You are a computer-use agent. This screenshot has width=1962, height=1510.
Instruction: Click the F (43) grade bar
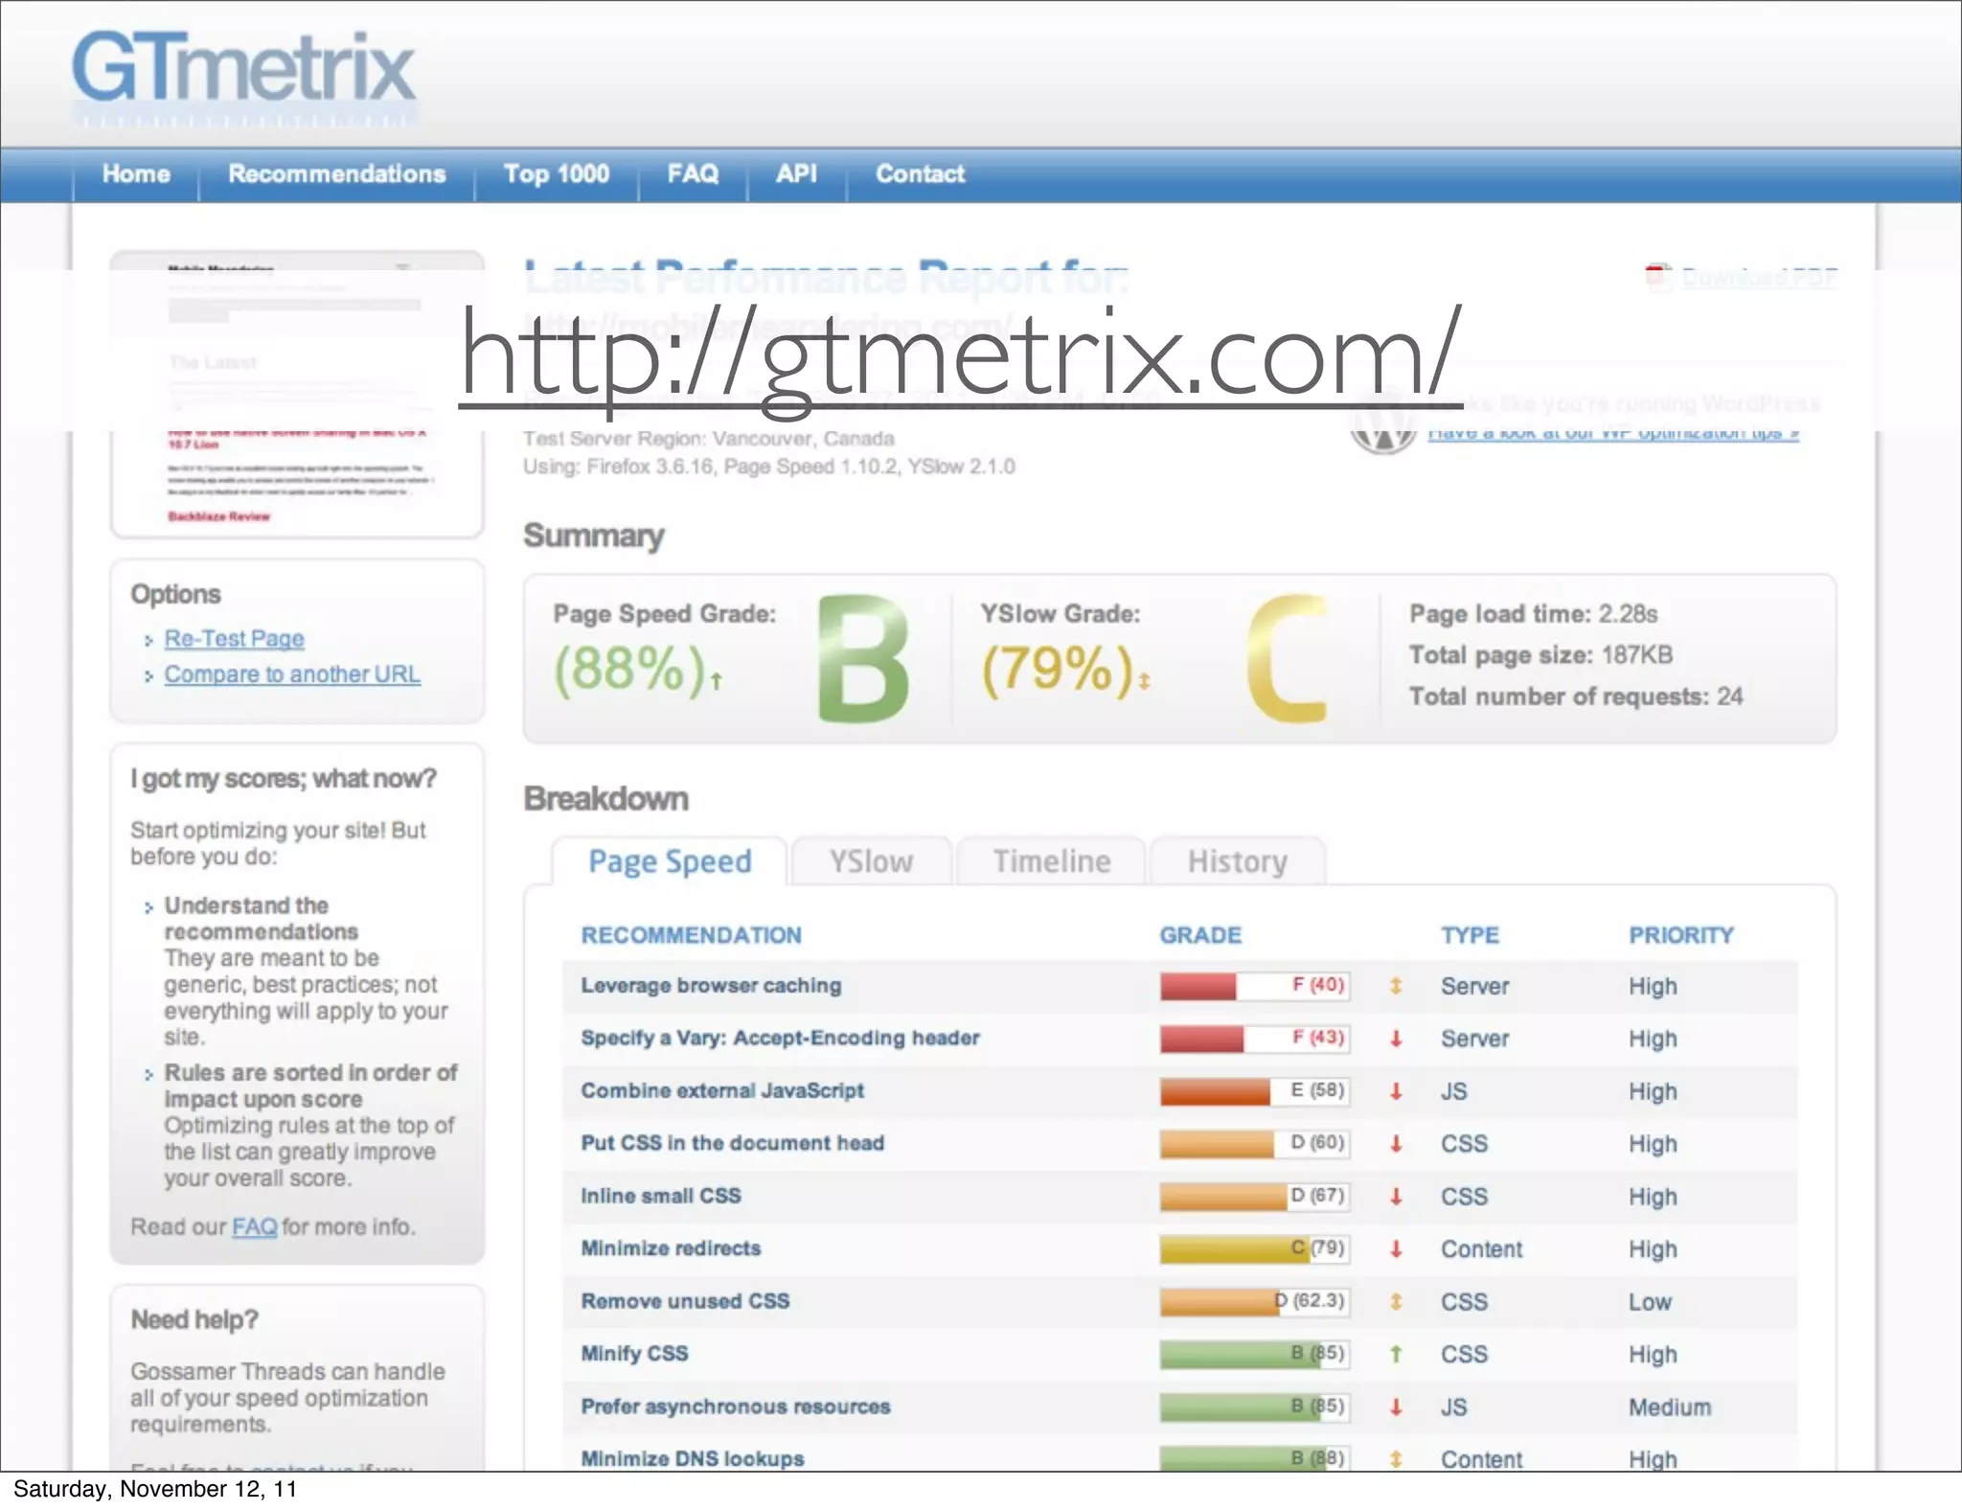[1255, 1039]
